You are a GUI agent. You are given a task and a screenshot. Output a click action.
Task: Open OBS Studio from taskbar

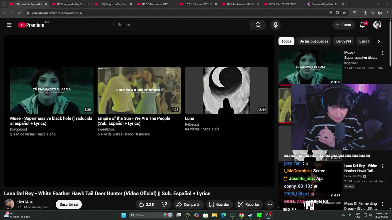point(269,215)
